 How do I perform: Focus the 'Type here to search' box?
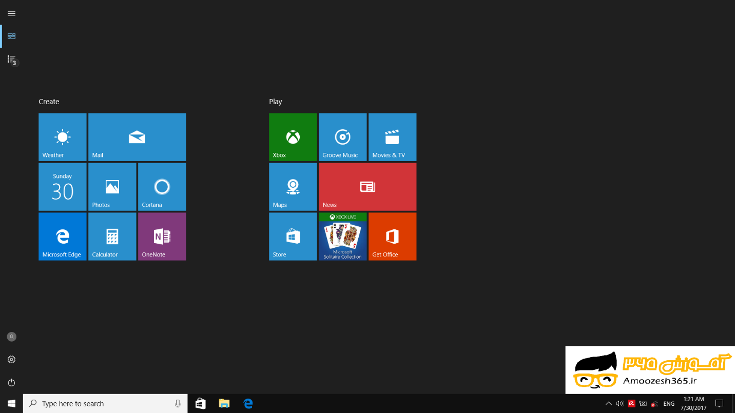point(105,404)
